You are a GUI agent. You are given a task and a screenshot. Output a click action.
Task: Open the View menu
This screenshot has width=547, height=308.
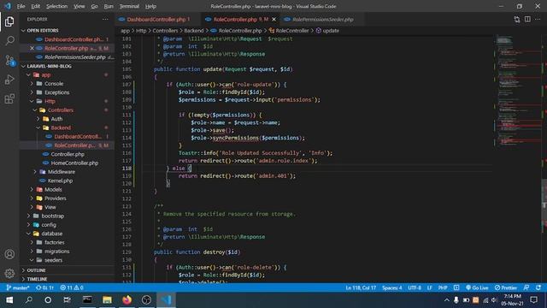[79, 6]
